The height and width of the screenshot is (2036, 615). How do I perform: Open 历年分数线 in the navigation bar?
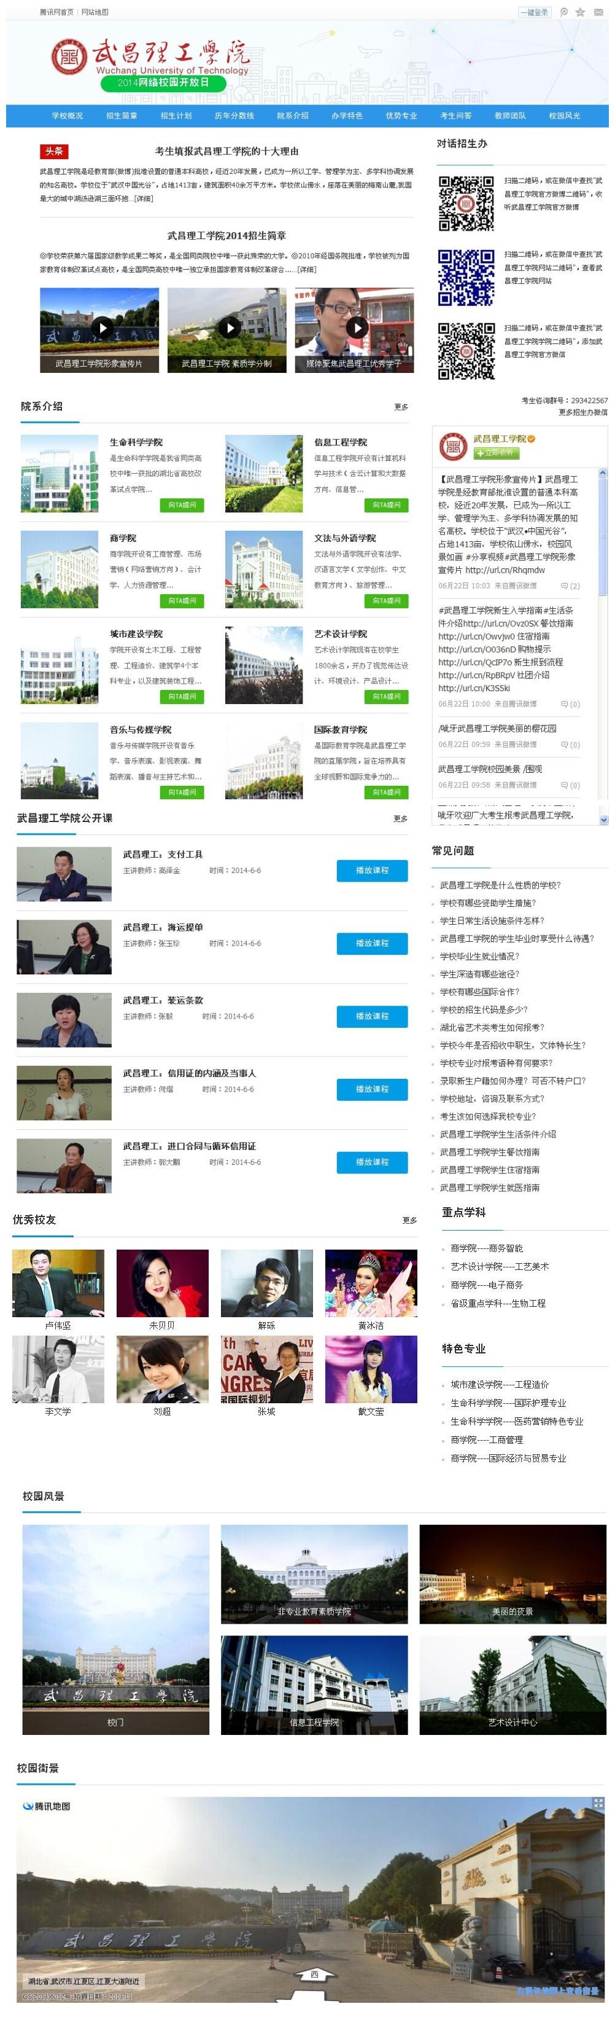234,116
